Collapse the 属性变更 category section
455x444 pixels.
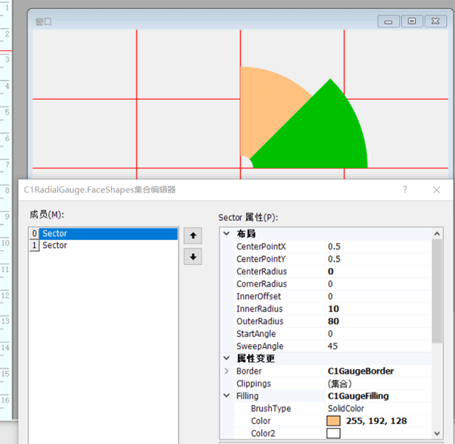tap(227, 359)
